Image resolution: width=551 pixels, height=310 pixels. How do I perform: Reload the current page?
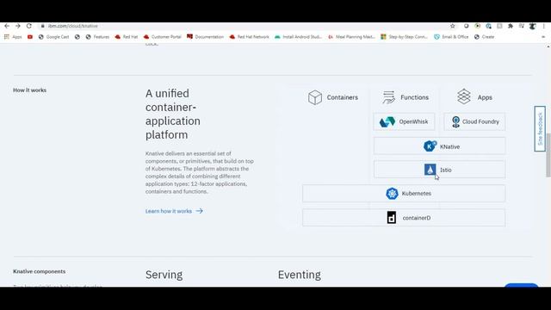(x=29, y=26)
